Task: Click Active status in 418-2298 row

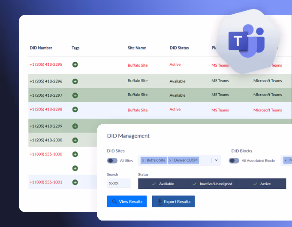Action: [175, 109]
